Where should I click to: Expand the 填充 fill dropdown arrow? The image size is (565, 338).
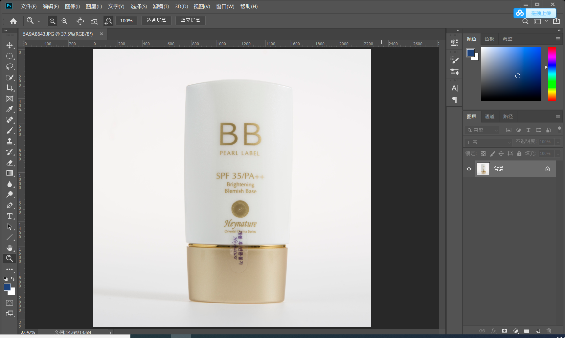click(x=557, y=154)
